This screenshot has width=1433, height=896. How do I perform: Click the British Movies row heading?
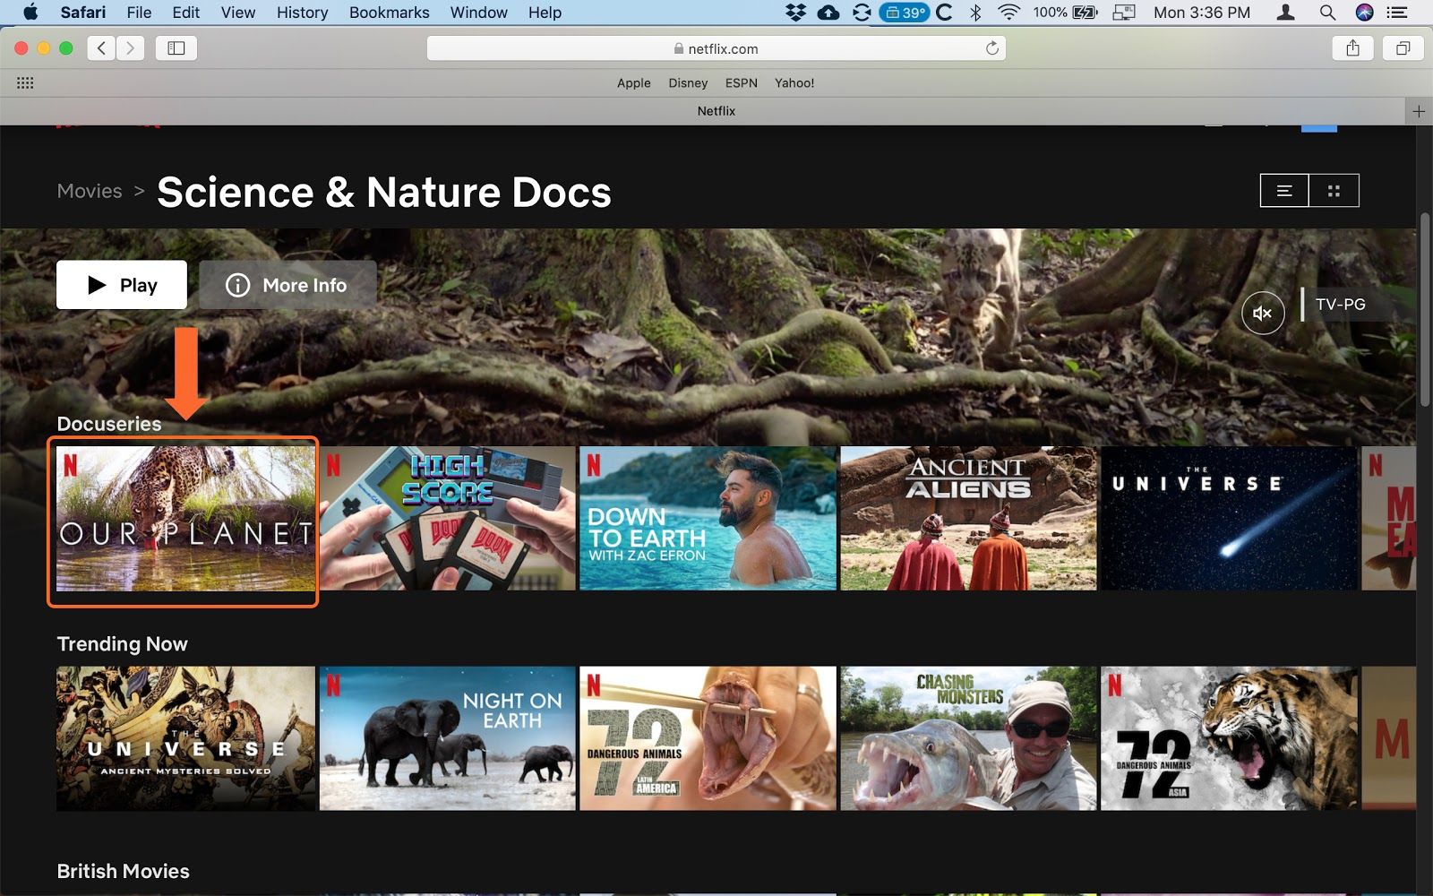click(124, 871)
